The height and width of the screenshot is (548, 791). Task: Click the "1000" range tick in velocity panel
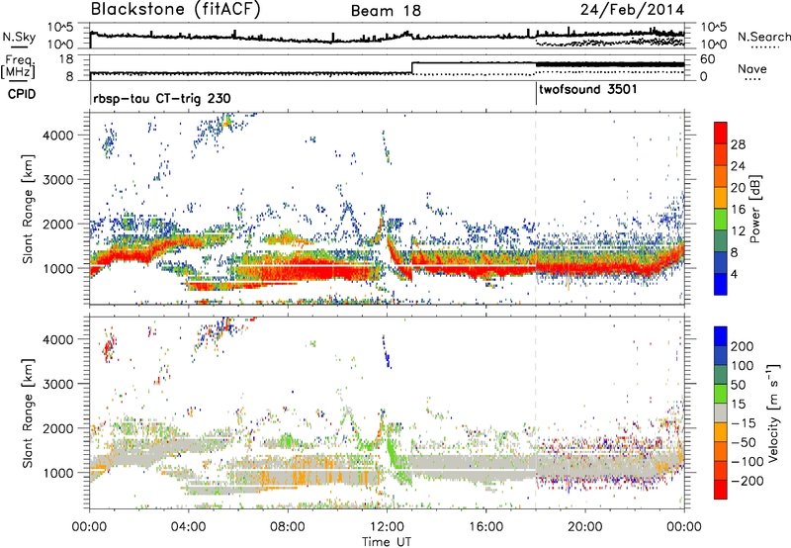click(x=58, y=472)
